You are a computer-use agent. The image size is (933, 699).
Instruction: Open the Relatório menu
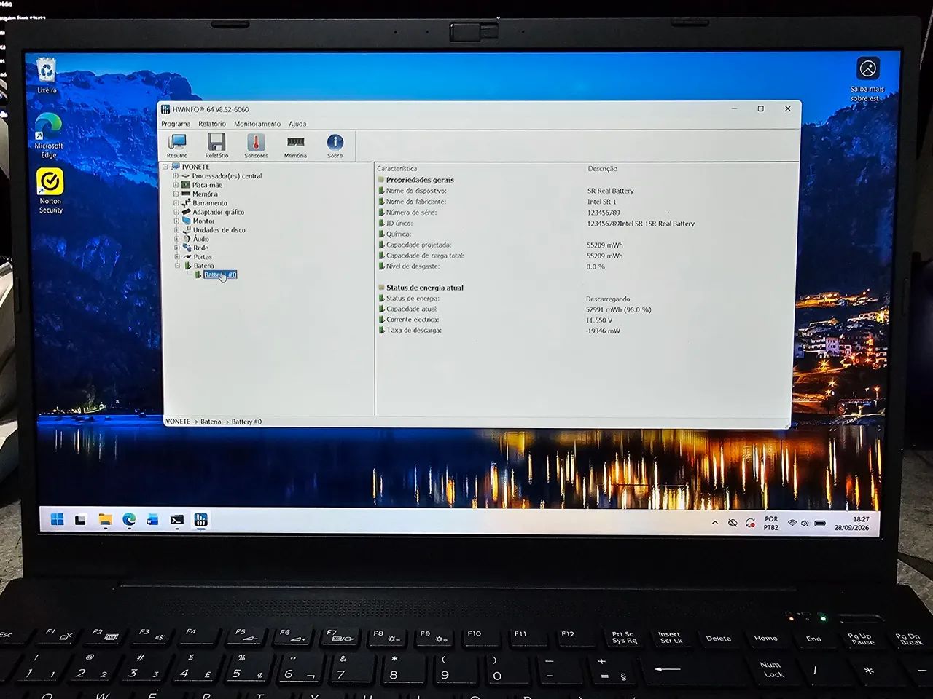pos(212,124)
